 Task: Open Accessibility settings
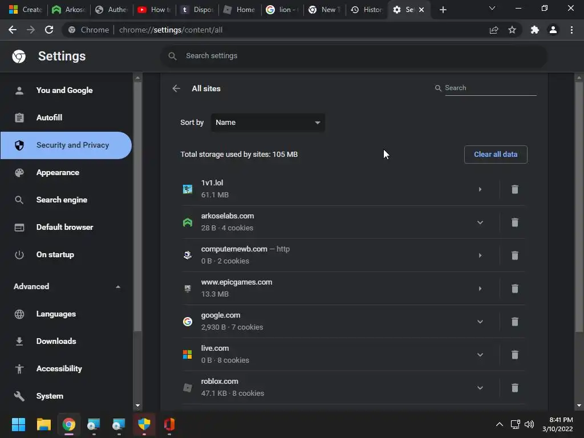coord(66,369)
